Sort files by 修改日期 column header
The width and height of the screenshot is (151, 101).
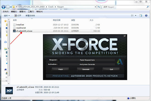click(56, 20)
